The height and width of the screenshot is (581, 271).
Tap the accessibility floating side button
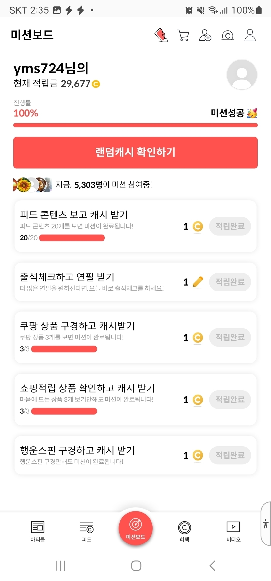[x=266, y=524]
